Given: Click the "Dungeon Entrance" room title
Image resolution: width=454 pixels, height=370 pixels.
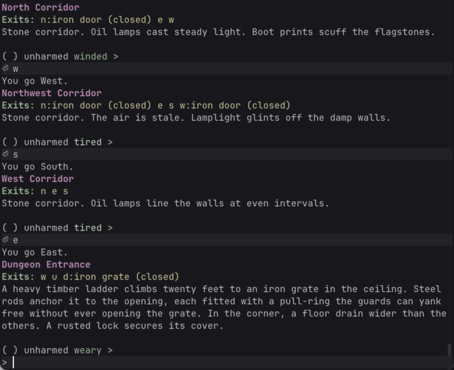Looking at the screenshot, I should (x=46, y=265).
